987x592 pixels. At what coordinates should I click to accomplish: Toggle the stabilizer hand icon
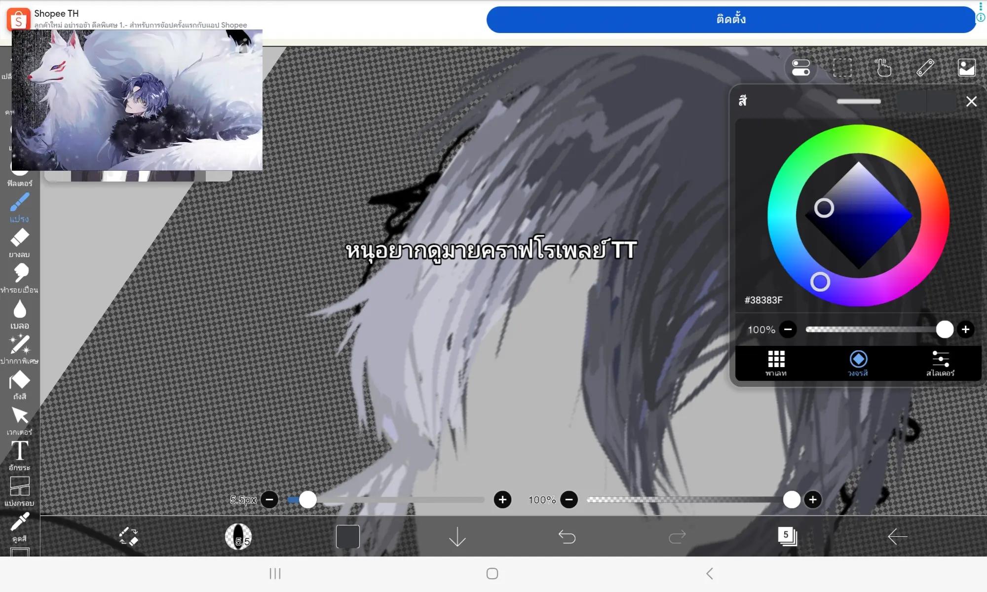click(883, 68)
